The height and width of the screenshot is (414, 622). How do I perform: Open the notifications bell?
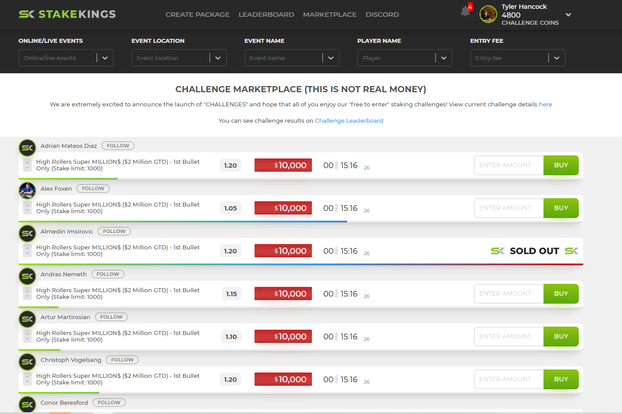(465, 11)
